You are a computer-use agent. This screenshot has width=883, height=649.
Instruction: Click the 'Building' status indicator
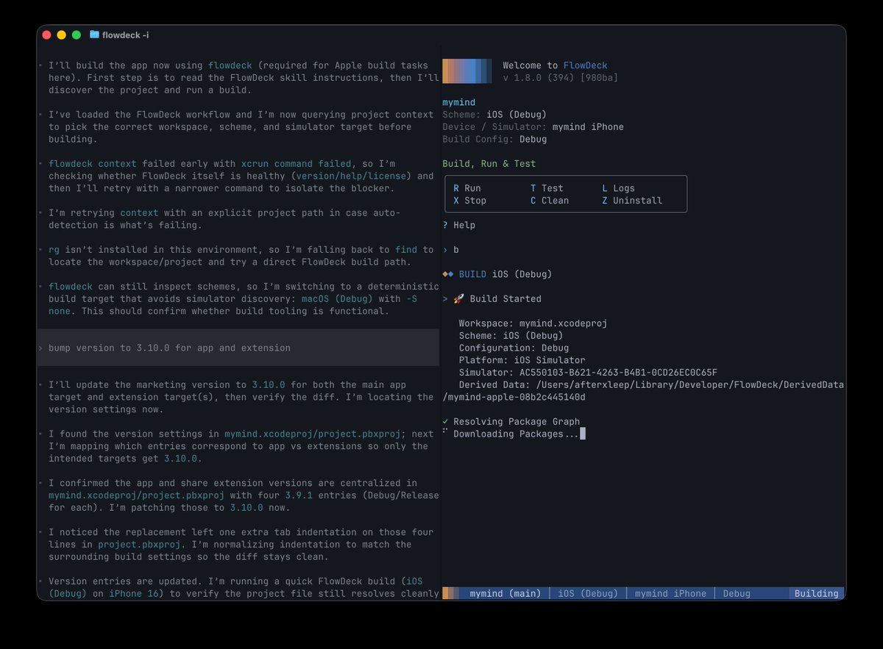point(817,594)
